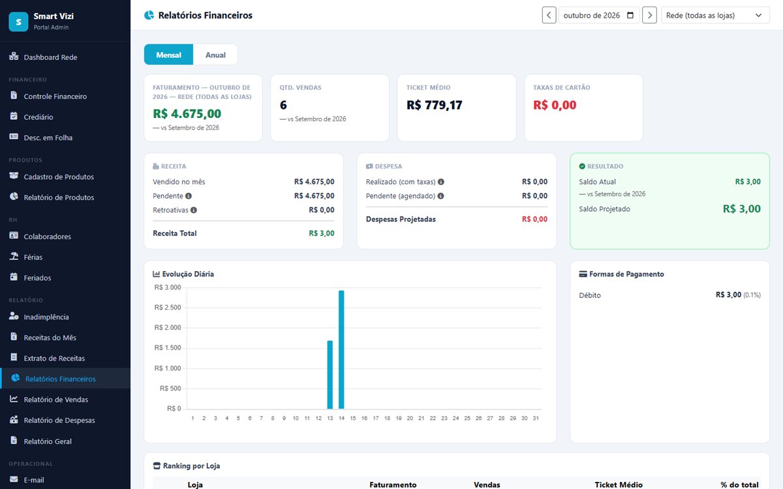Go to previous month with left chevron
Screen dimensions: 783x489
(549, 15)
